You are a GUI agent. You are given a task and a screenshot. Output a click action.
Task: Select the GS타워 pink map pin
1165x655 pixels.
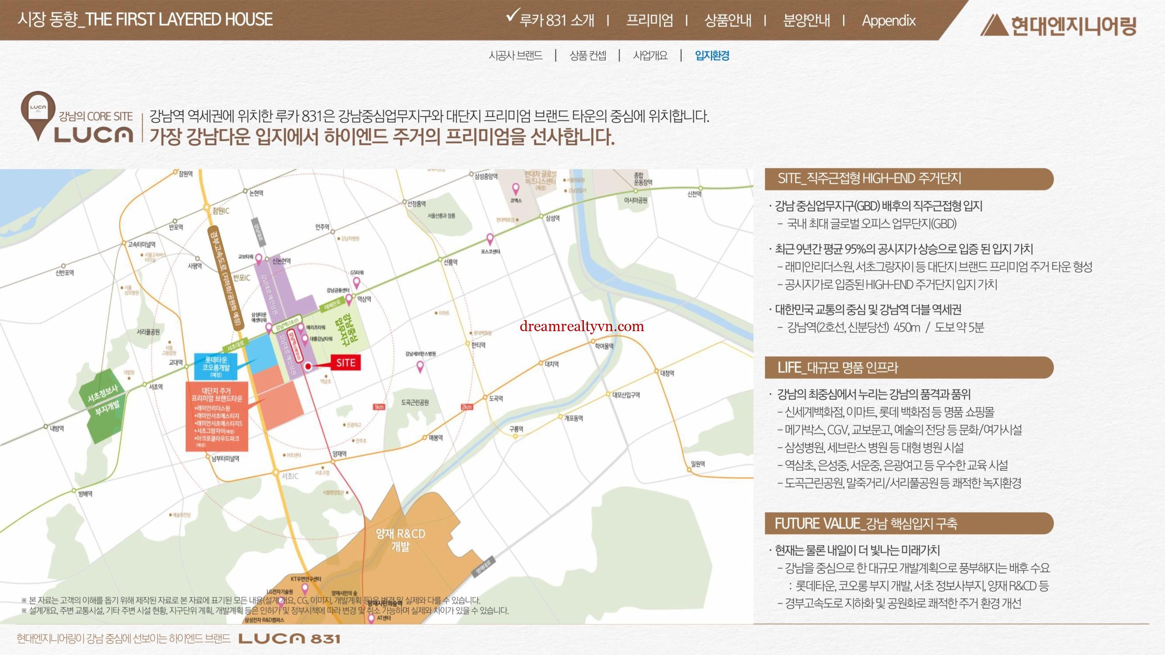(357, 283)
